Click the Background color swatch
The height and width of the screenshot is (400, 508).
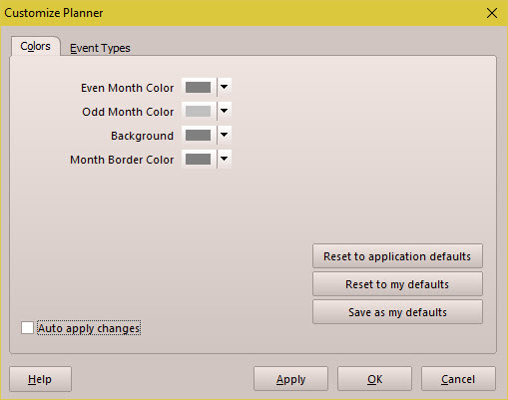199,136
